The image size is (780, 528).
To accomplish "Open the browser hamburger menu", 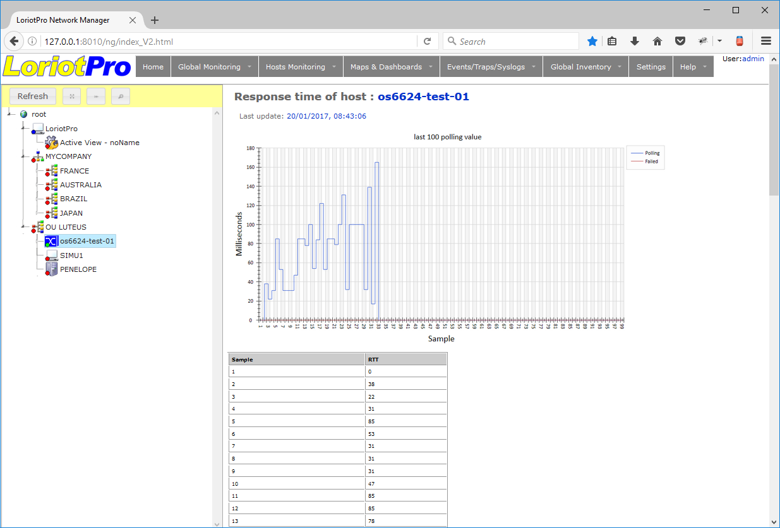I will click(x=766, y=41).
